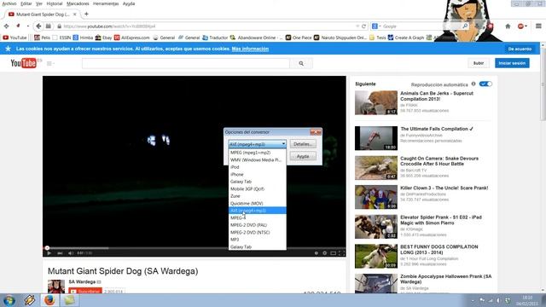
Task: Choose iPod in the format list
Action: (258, 167)
